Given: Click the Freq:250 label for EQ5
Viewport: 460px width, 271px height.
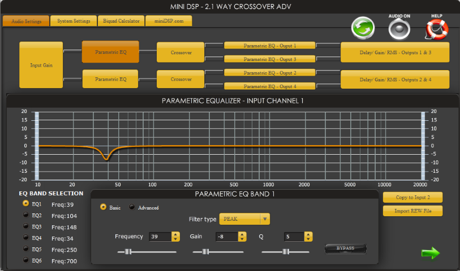Looking at the screenshot, I should pos(64,250).
